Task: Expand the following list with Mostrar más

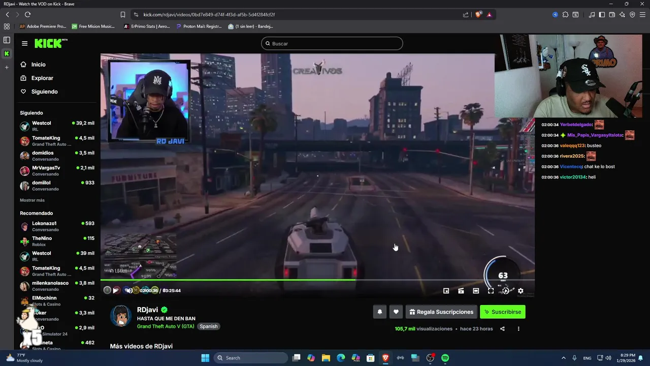Action: click(x=32, y=200)
